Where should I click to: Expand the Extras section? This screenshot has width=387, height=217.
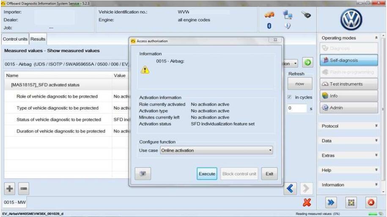coord(376,155)
